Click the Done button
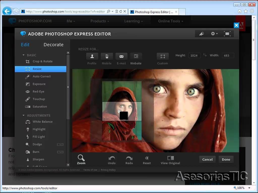 pyautogui.click(x=226, y=159)
